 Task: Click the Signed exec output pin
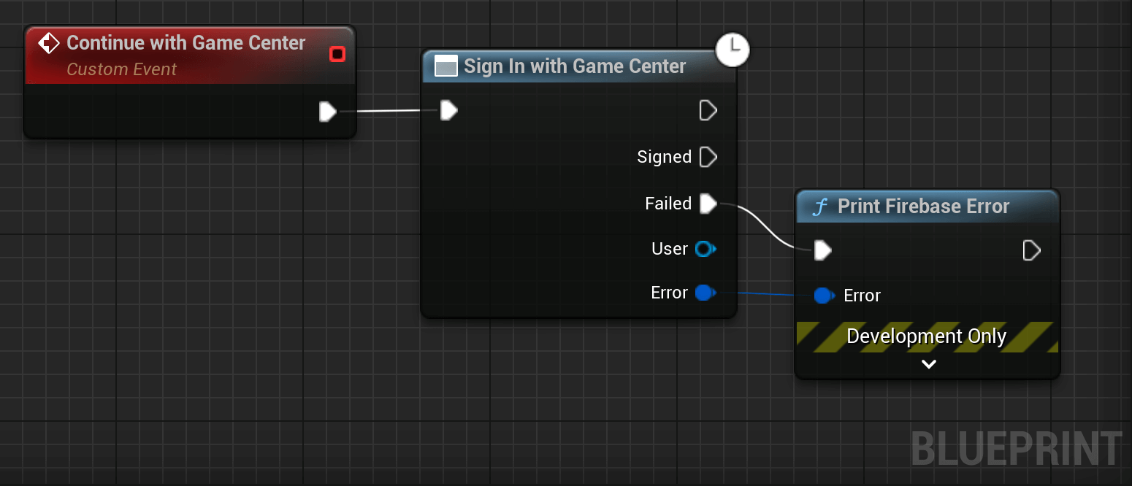click(708, 157)
